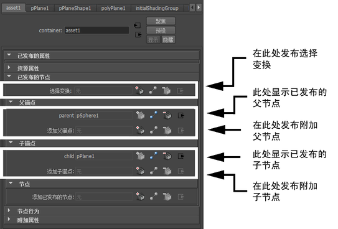Click the select-node arrow icon beside pSphere1
Image resolution: width=338 pixels, height=229 pixels.
tap(181, 116)
